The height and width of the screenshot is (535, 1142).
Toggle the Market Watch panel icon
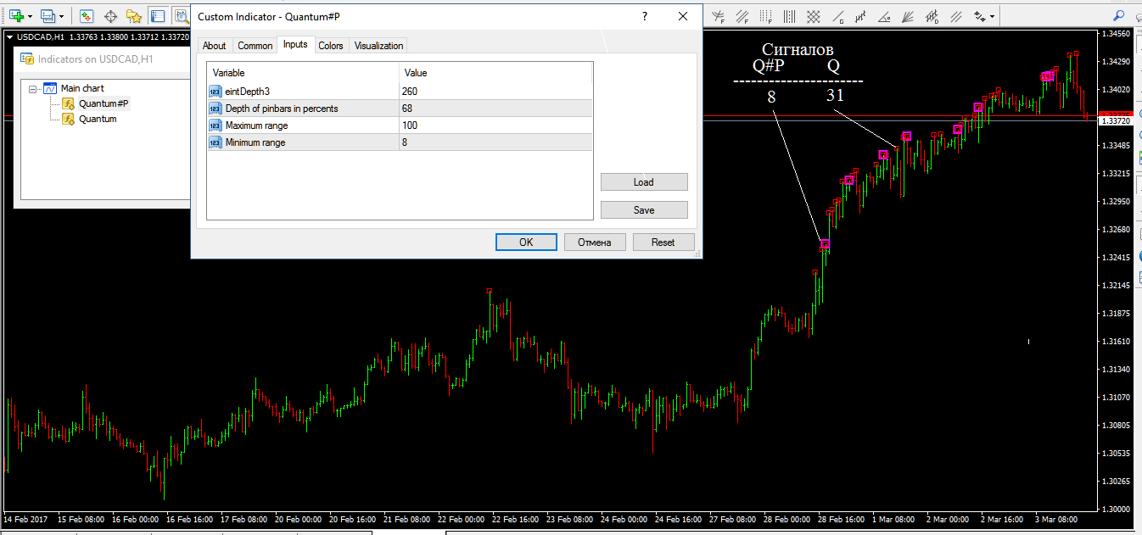pyautogui.click(x=87, y=15)
